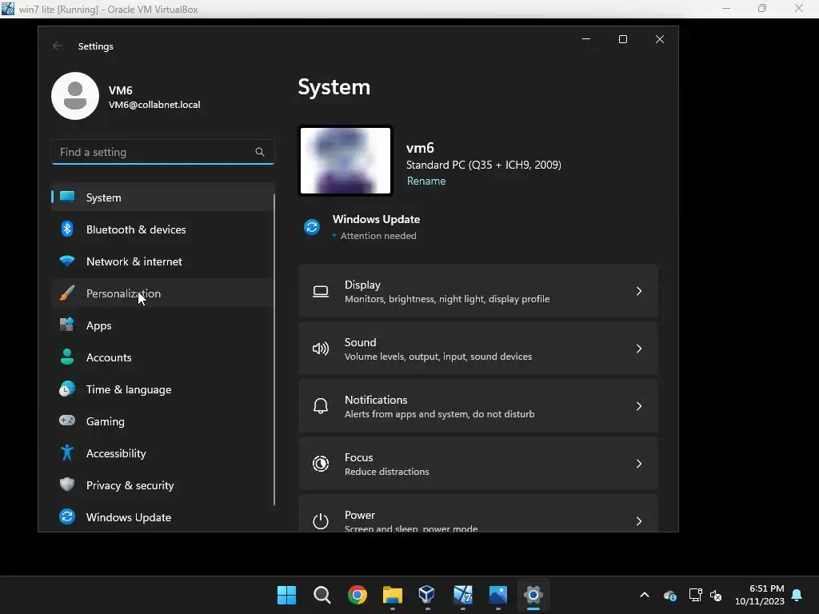
Task: Open taskbar Search
Action: click(322, 595)
